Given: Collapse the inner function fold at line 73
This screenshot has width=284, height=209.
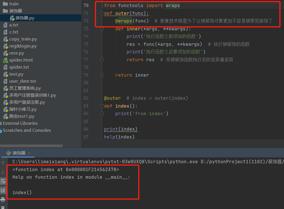Looking at the screenshot, I should click(x=102, y=29).
